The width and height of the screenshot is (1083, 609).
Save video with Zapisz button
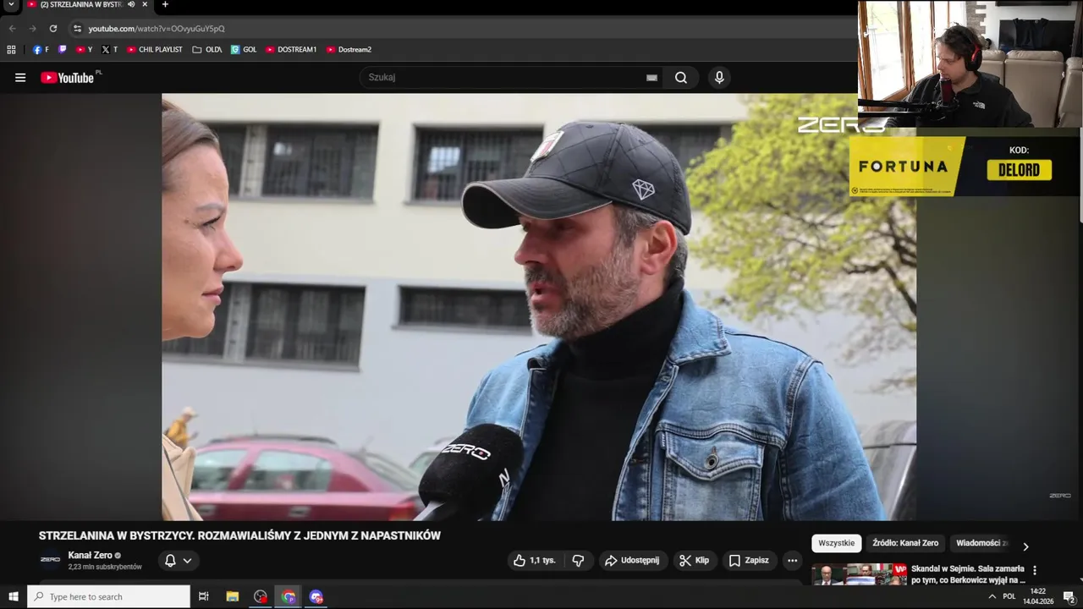point(749,561)
